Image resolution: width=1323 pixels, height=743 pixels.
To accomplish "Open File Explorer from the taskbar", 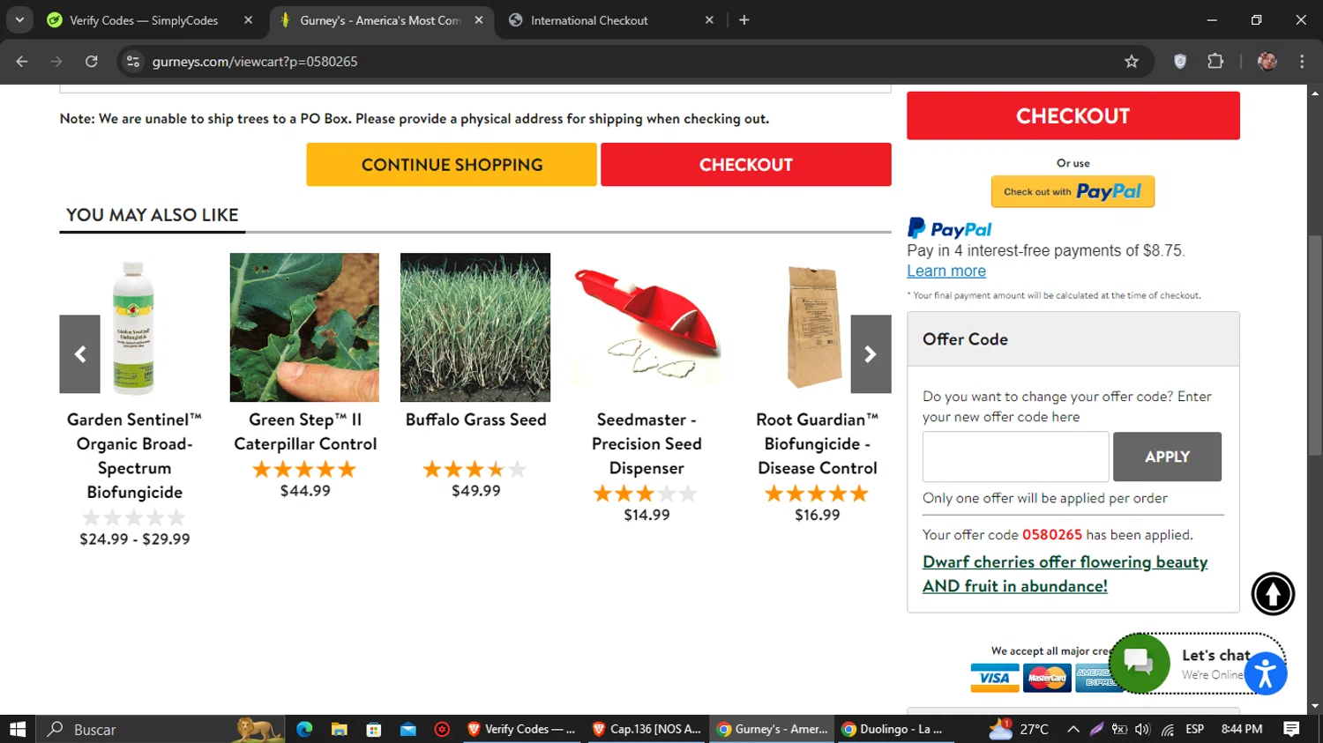I will click(x=339, y=729).
